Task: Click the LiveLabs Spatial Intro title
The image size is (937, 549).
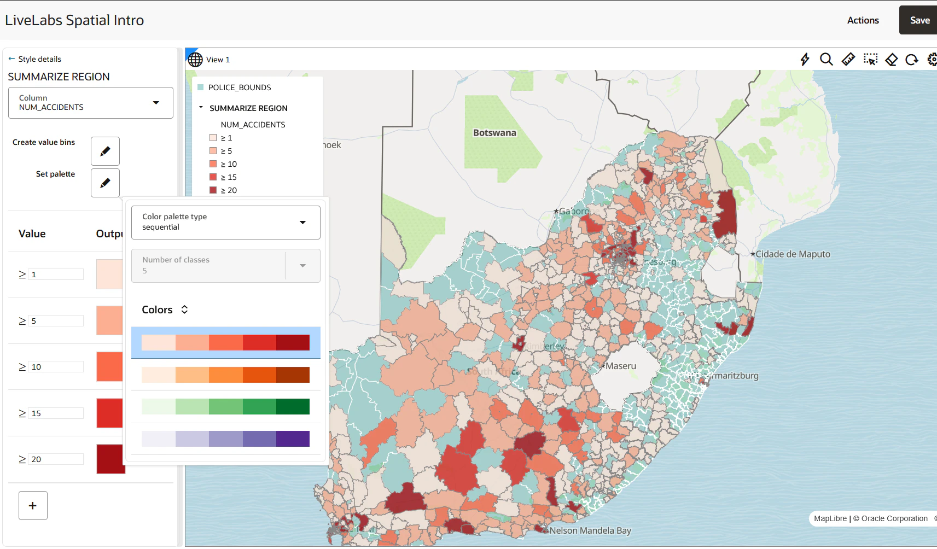Action: pyautogui.click(x=74, y=20)
